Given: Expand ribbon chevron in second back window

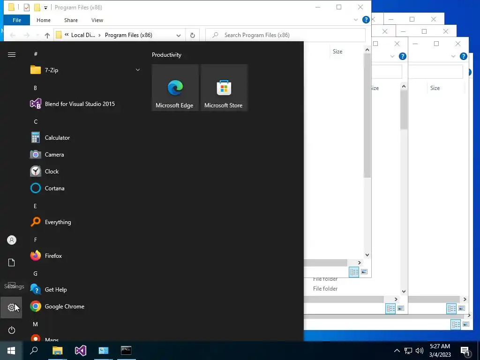Looking at the screenshot, I should pos(392,56).
